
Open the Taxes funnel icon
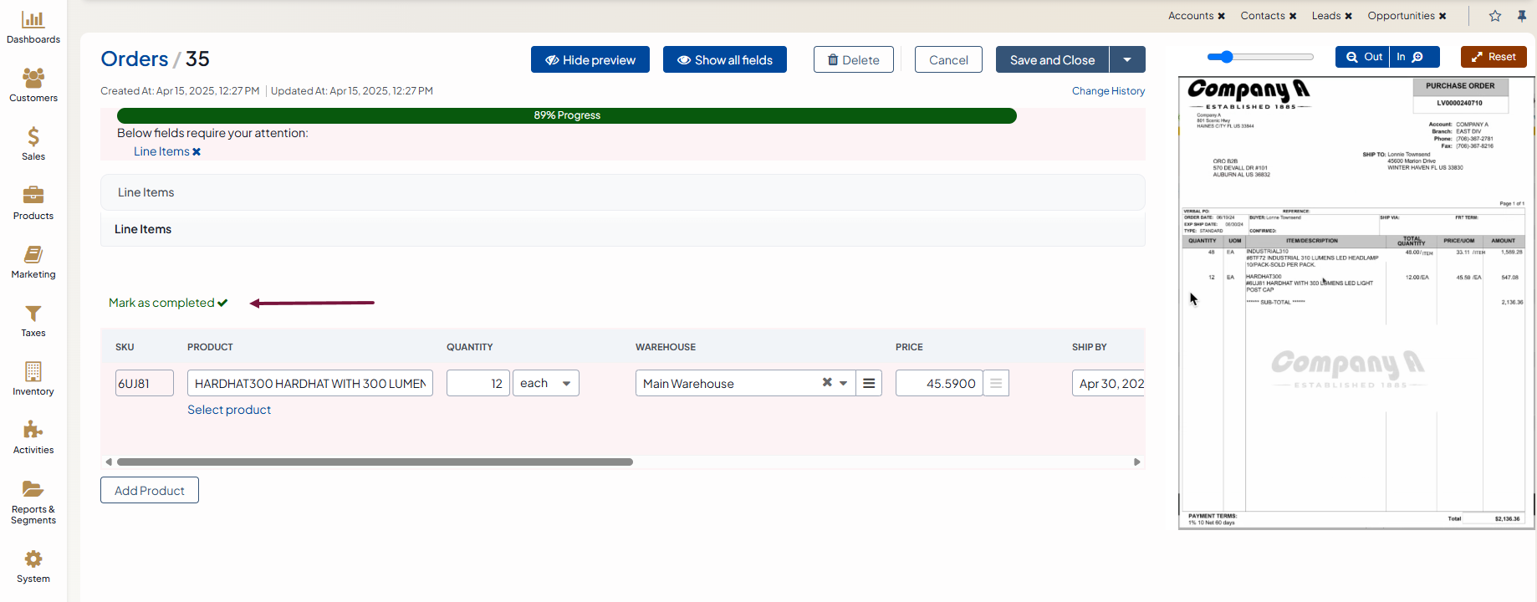point(33,319)
